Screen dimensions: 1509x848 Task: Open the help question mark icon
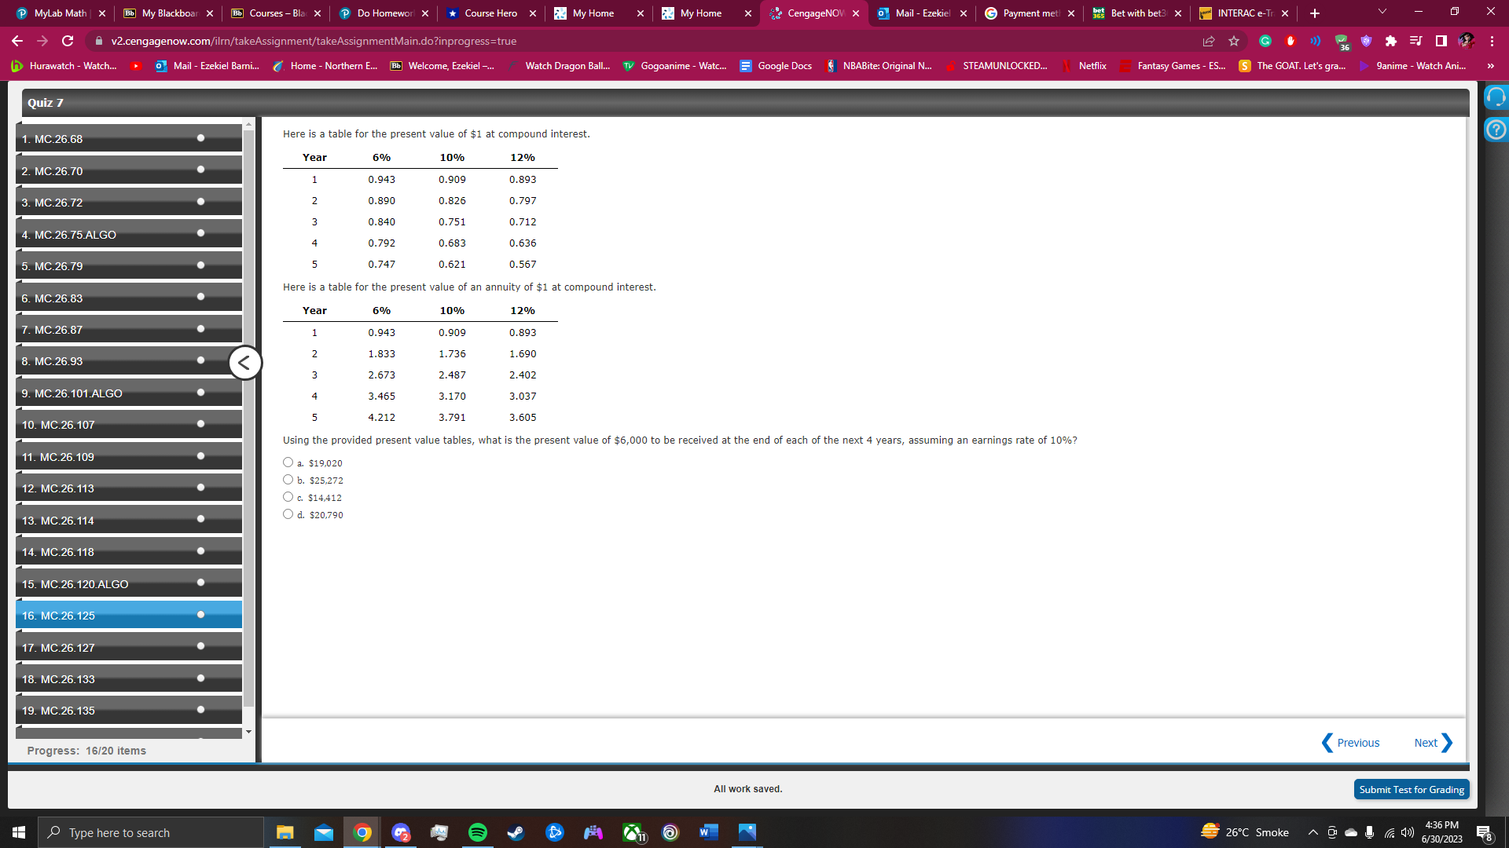pos(1496,130)
